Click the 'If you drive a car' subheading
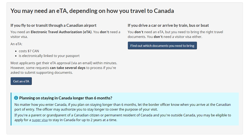 pyautogui.click(x=168, y=26)
